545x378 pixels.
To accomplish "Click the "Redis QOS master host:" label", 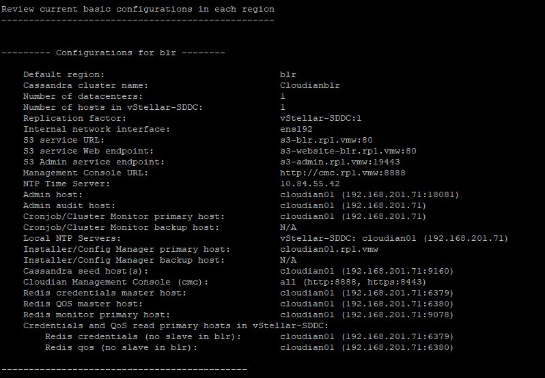I will (83, 304).
